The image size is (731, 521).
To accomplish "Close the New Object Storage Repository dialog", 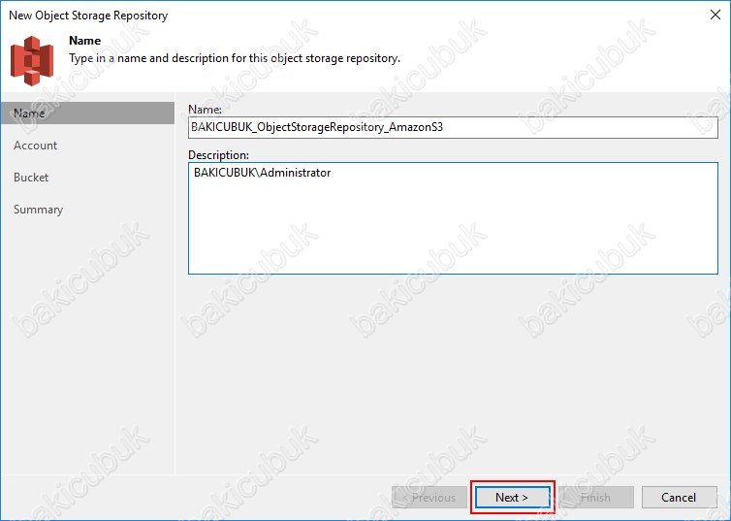I will click(x=715, y=15).
